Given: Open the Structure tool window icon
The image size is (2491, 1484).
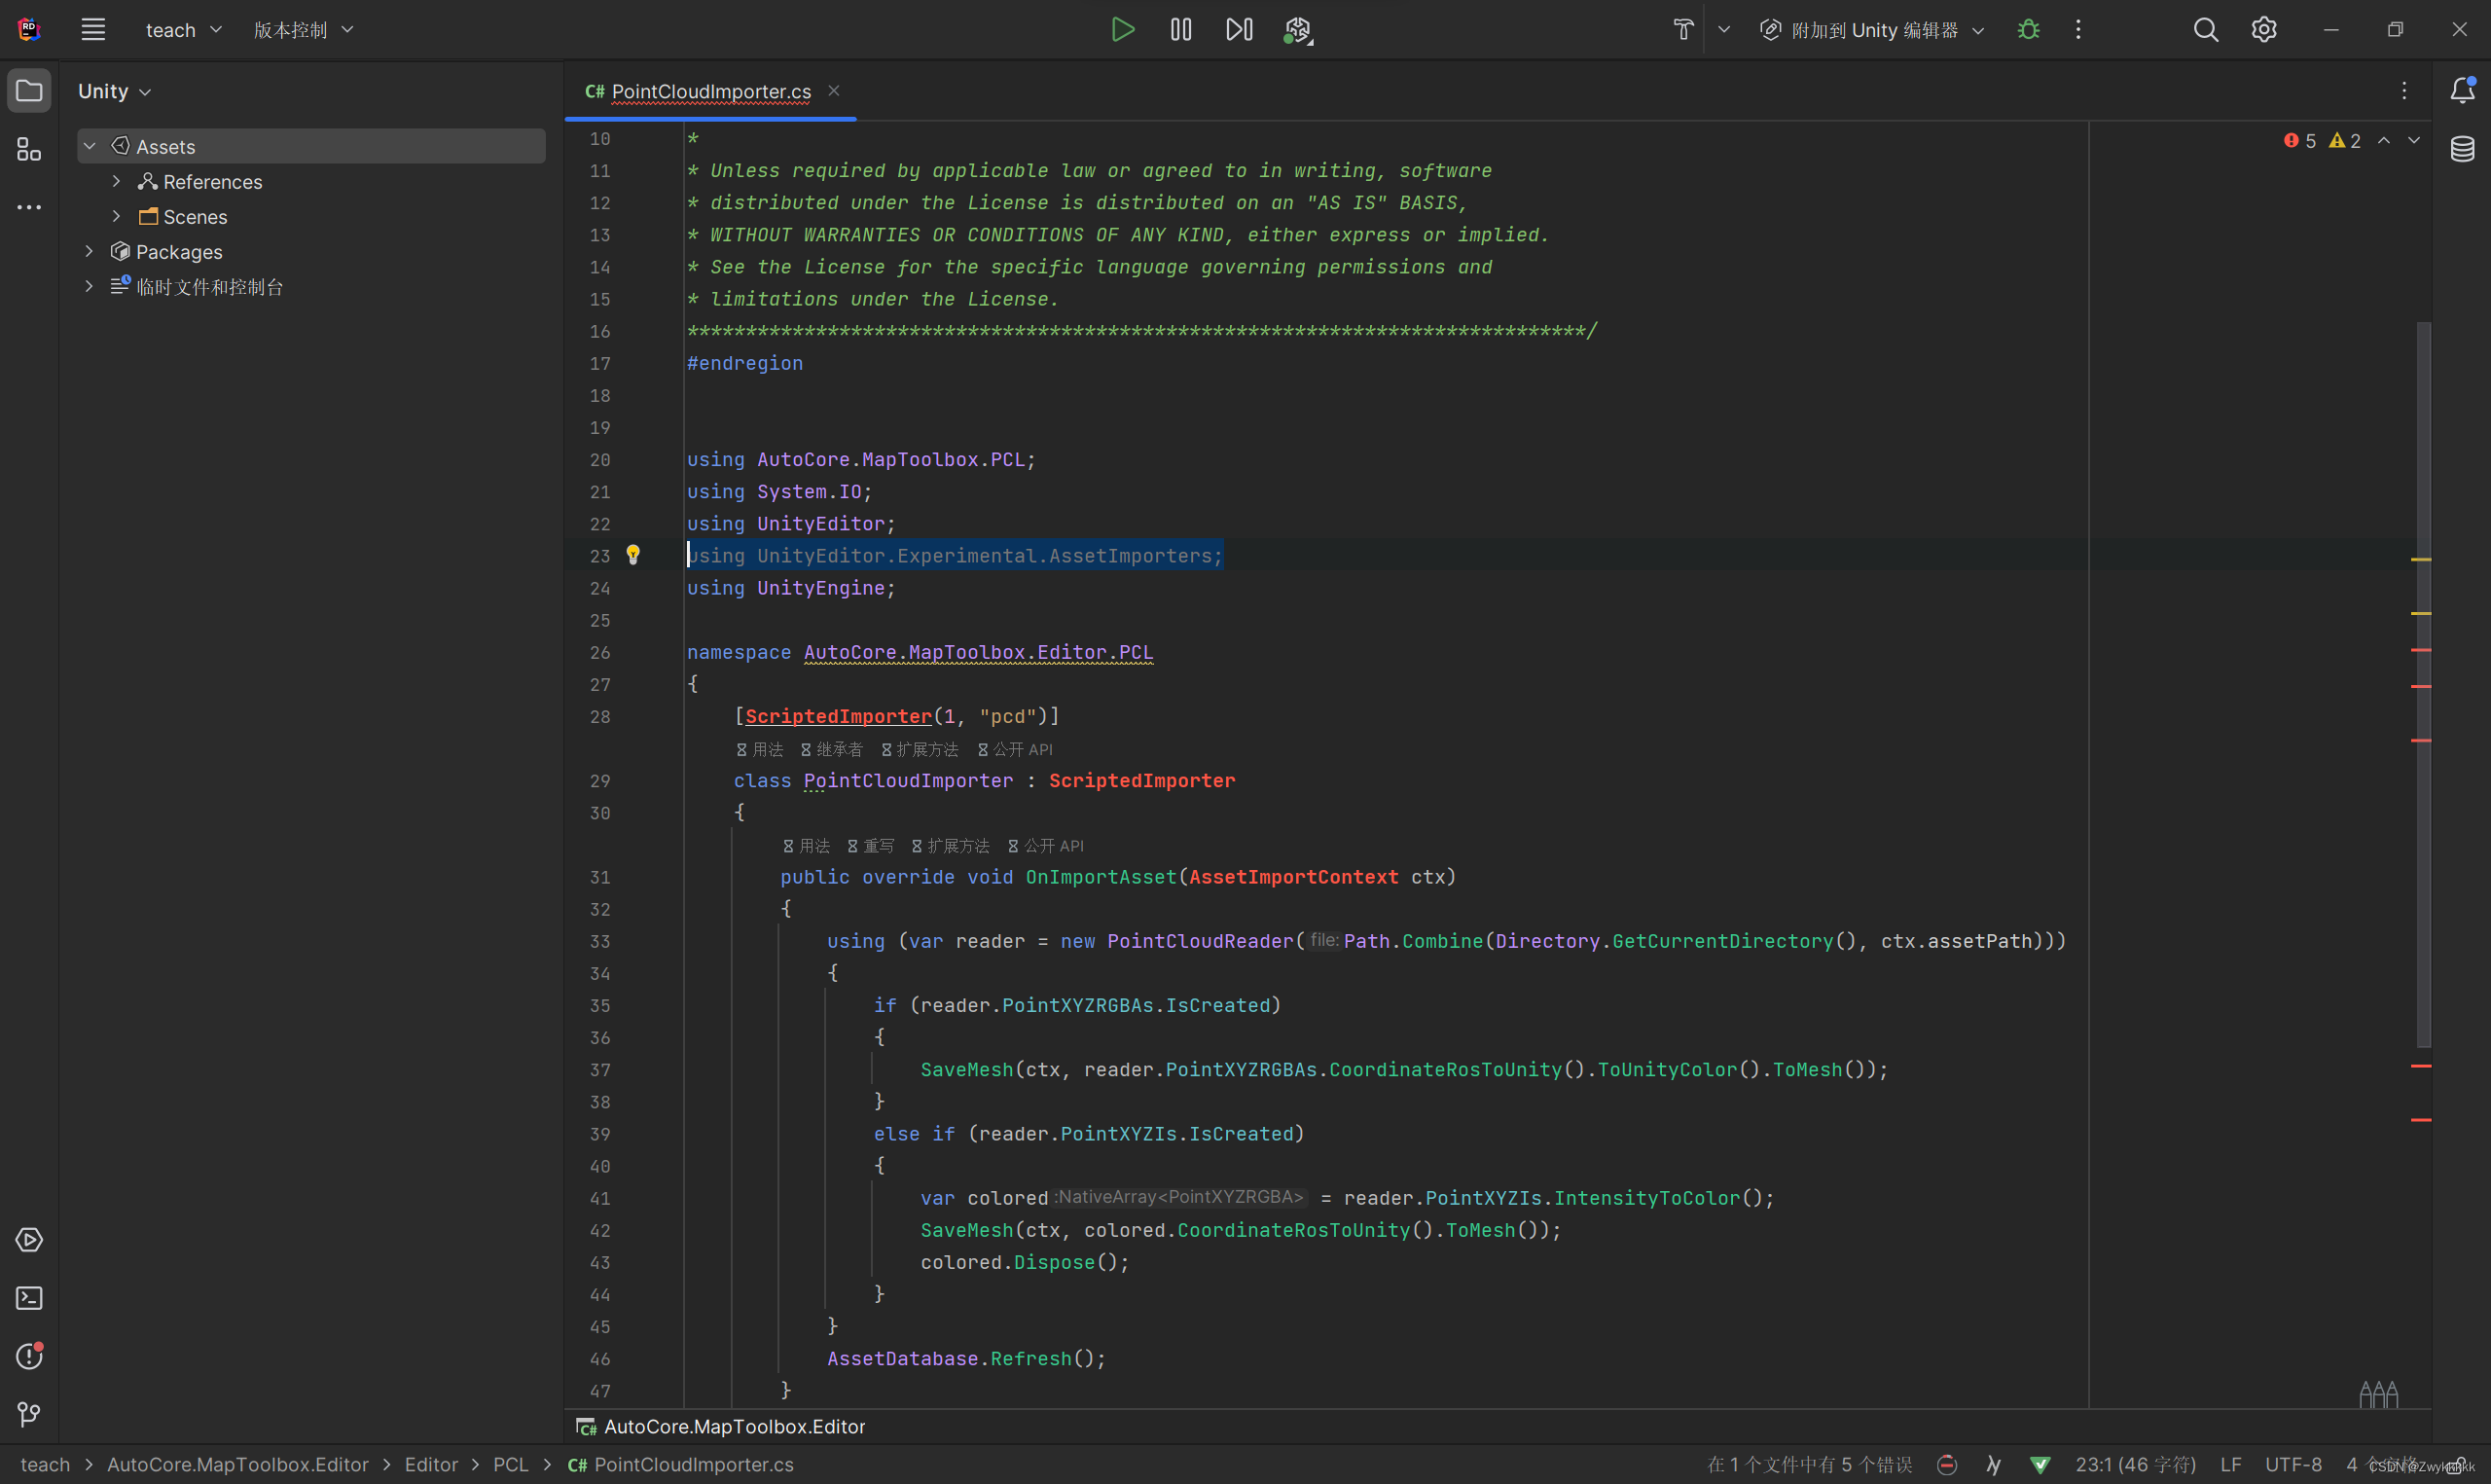Looking at the screenshot, I should tap(29, 149).
